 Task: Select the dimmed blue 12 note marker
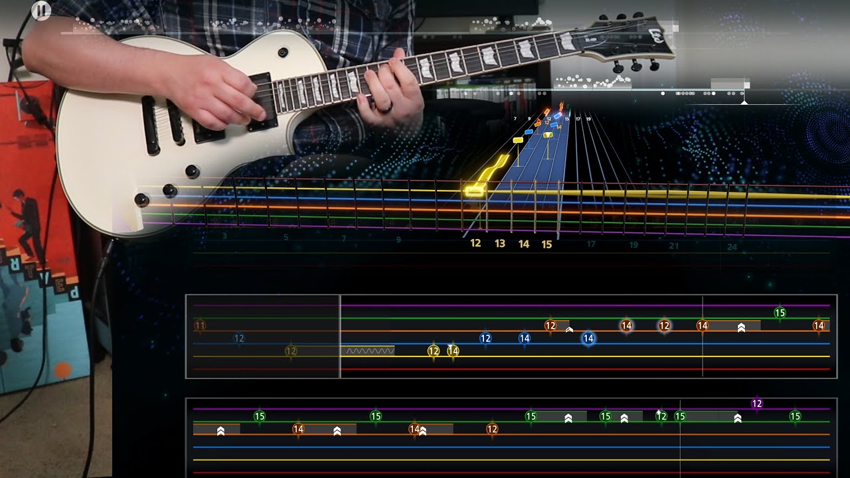[239, 339]
